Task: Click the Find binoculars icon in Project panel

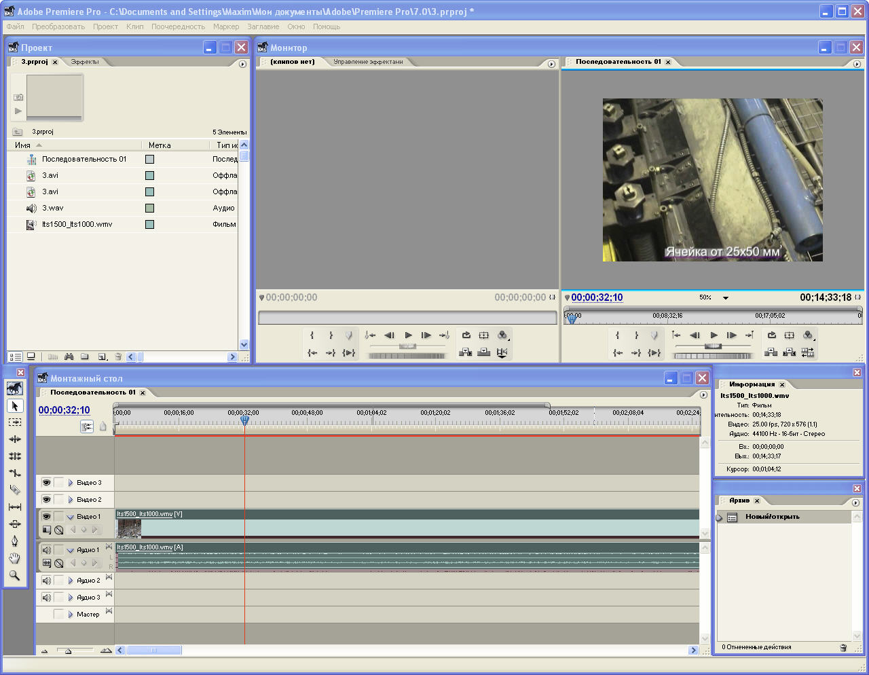Action: pyautogui.click(x=69, y=357)
